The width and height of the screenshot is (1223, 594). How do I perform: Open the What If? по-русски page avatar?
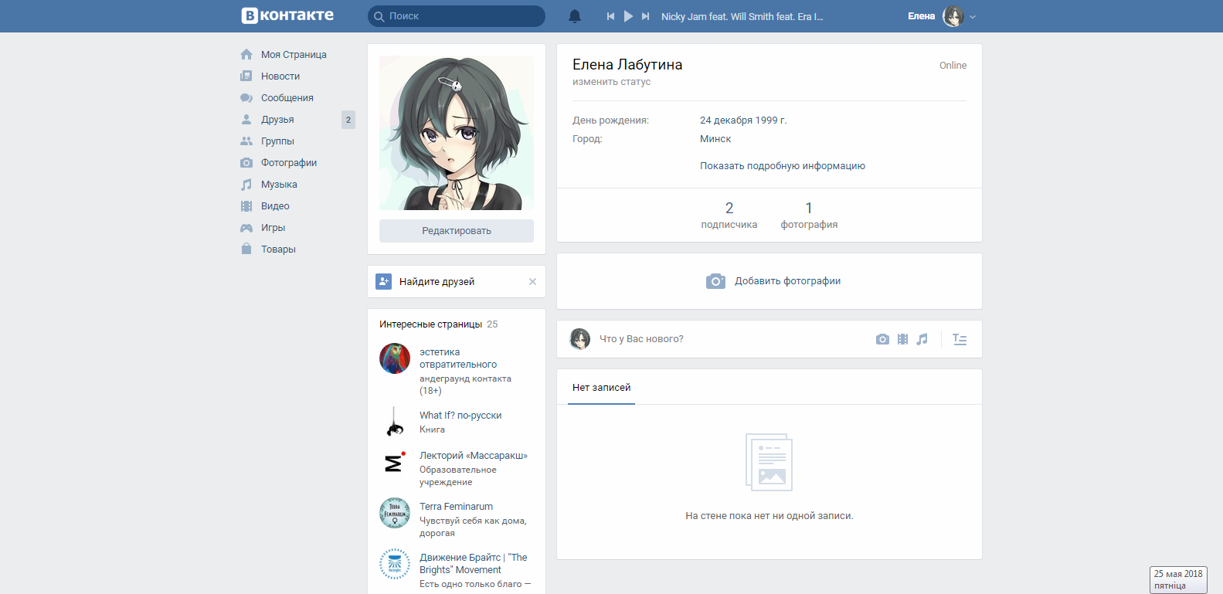click(395, 422)
